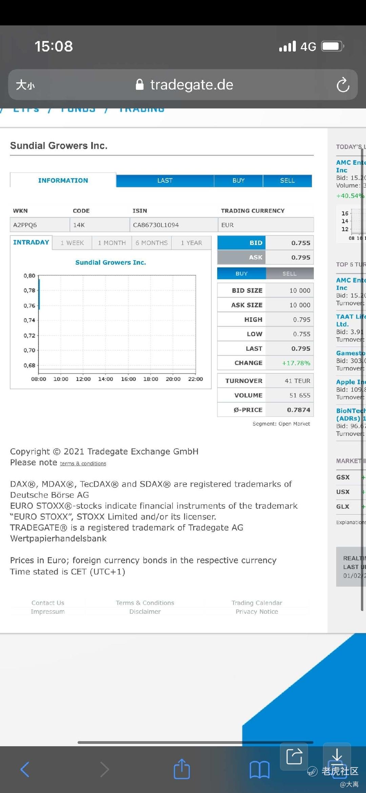Tap the overlay share/export icon
The image size is (366, 793).
tap(294, 756)
